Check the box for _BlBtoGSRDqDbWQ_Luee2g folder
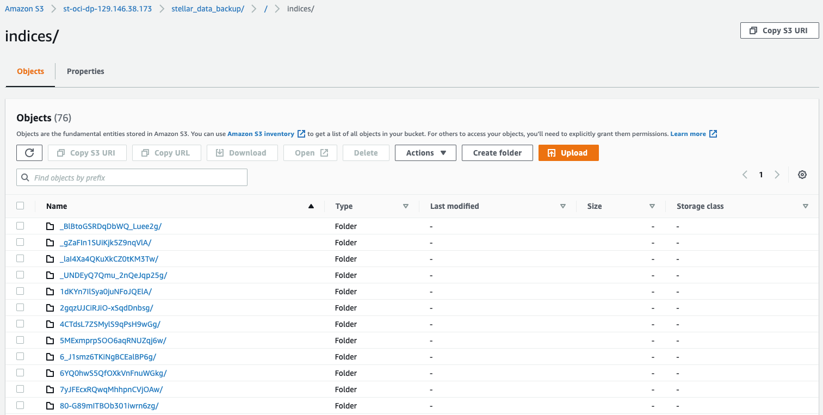 (x=20, y=226)
